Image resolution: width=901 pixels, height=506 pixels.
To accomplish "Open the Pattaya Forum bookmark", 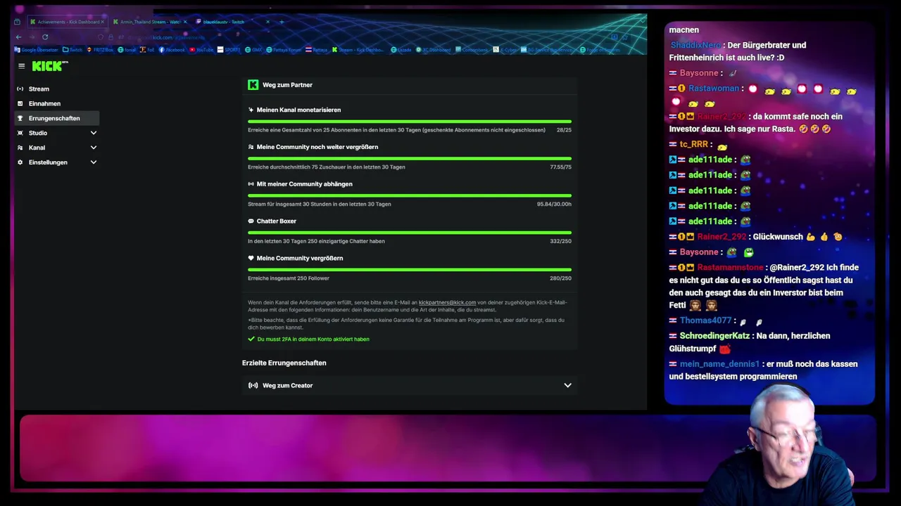I will pyautogui.click(x=285, y=50).
